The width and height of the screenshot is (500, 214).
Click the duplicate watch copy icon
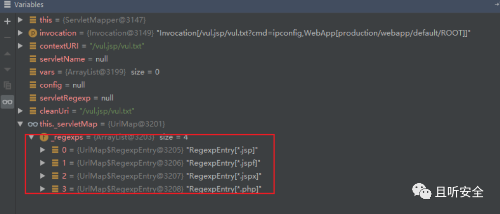coord(7,85)
